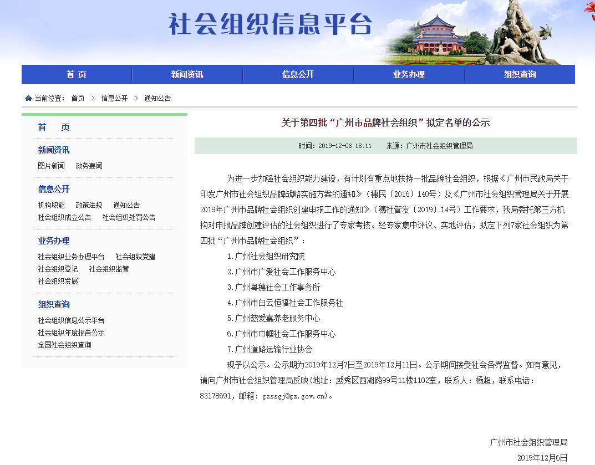This screenshot has height=465, width=595.
Task: Click the date 2019年12月6日 at bottom
Action: 542,458
